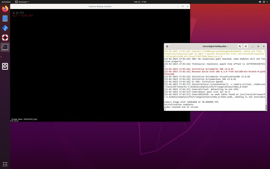Open Firefox from the dock
270x169 pixels.
(x=5, y=8)
